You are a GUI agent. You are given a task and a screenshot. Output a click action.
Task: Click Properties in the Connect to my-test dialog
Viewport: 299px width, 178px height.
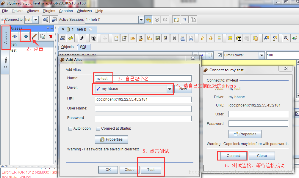pyautogui.click(x=245, y=134)
